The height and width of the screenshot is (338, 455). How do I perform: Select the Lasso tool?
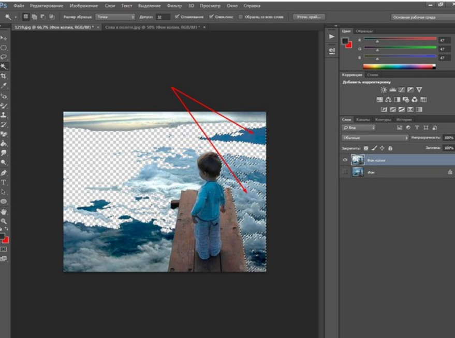4,57
